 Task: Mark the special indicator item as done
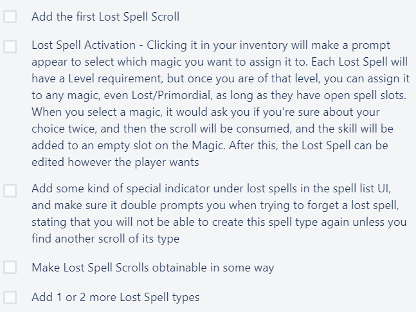[x=10, y=190]
